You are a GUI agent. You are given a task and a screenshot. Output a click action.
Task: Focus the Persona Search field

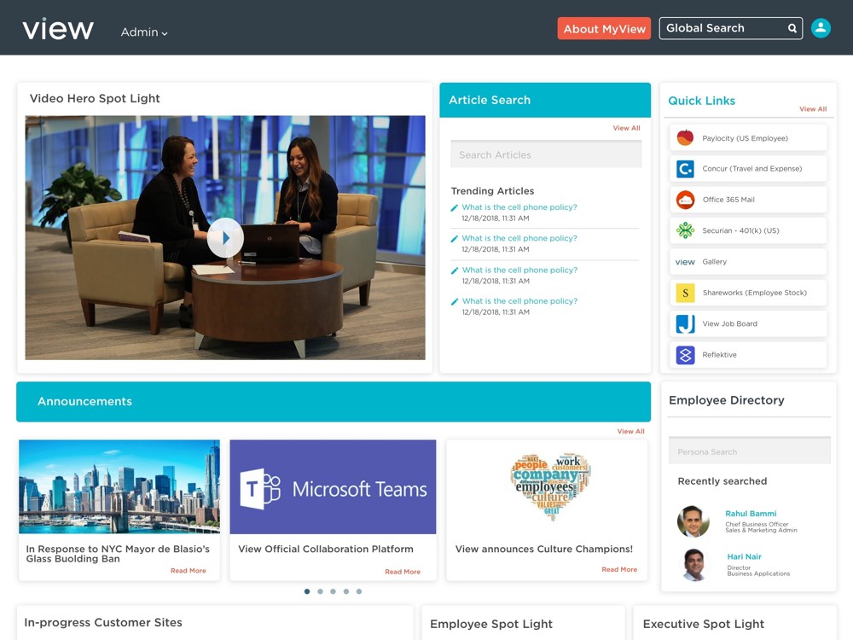(750, 451)
